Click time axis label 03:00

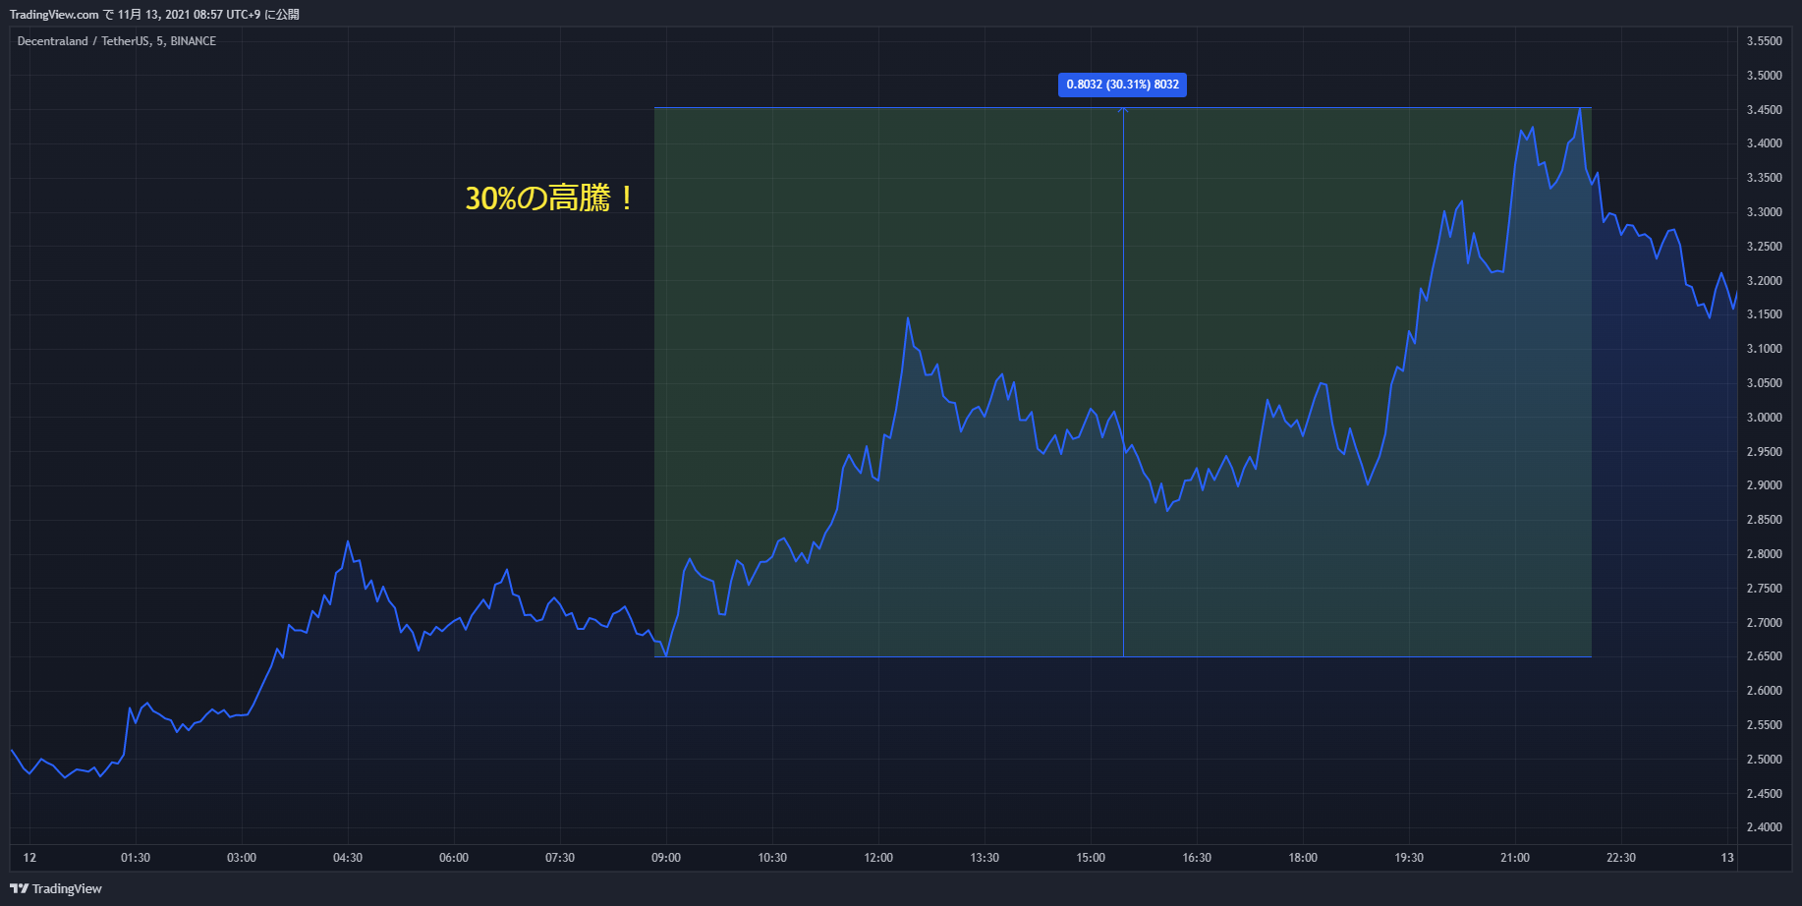(x=242, y=858)
